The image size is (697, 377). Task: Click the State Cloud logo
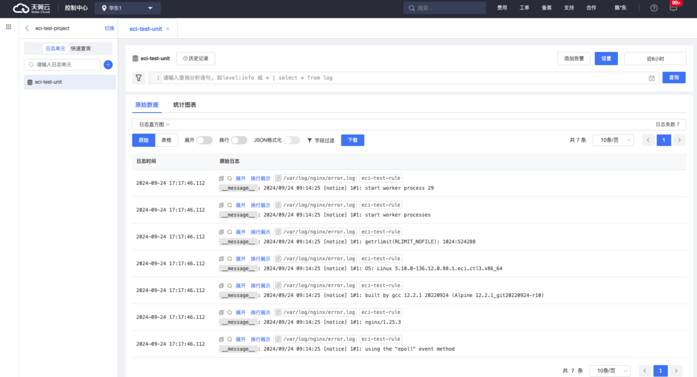[x=31, y=8]
